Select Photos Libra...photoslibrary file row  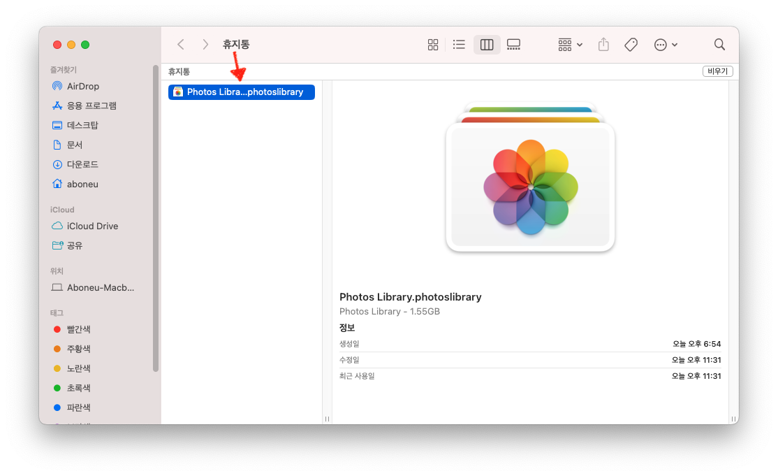241,92
